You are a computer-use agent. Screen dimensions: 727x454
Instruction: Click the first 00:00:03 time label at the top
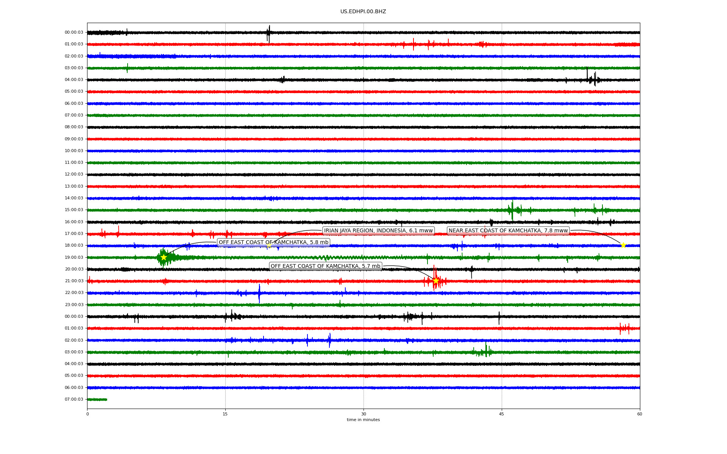[74, 33]
